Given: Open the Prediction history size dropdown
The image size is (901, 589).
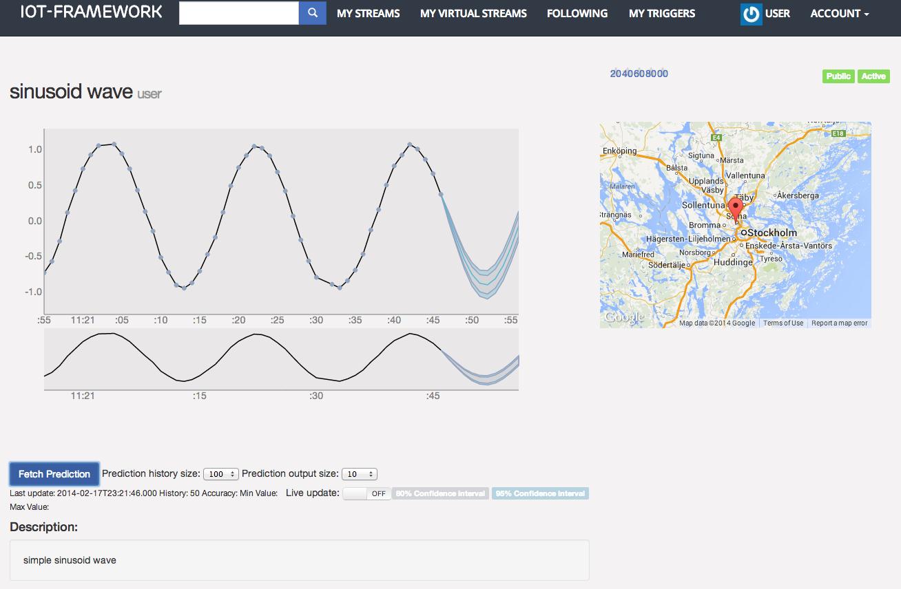Looking at the screenshot, I should click(221, 474).
